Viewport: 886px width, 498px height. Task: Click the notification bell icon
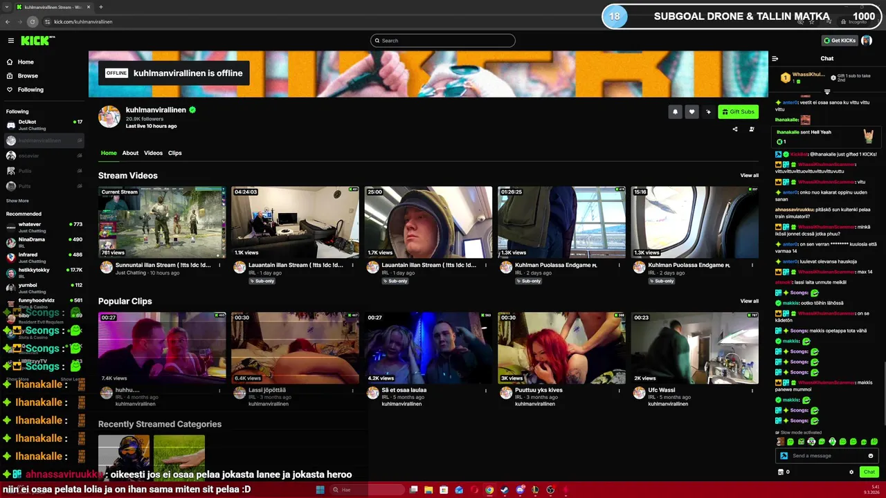click(x=675, y=111)
